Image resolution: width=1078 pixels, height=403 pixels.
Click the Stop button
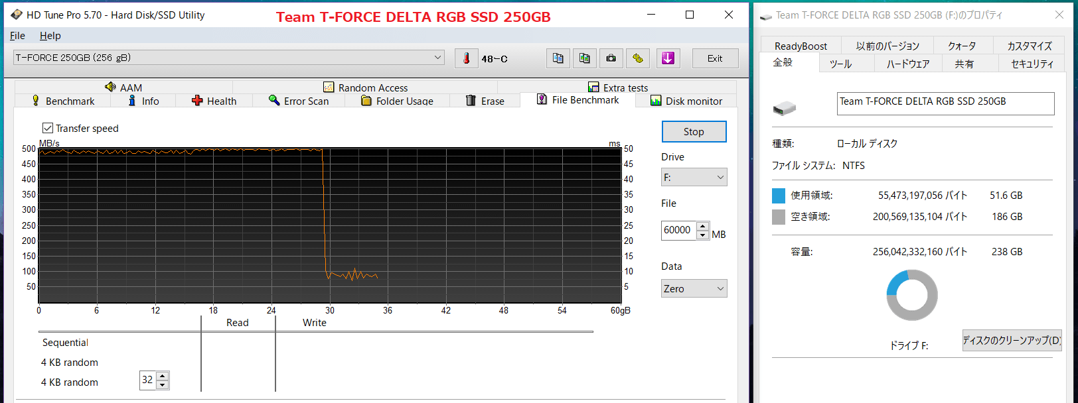tap(694, 131)
